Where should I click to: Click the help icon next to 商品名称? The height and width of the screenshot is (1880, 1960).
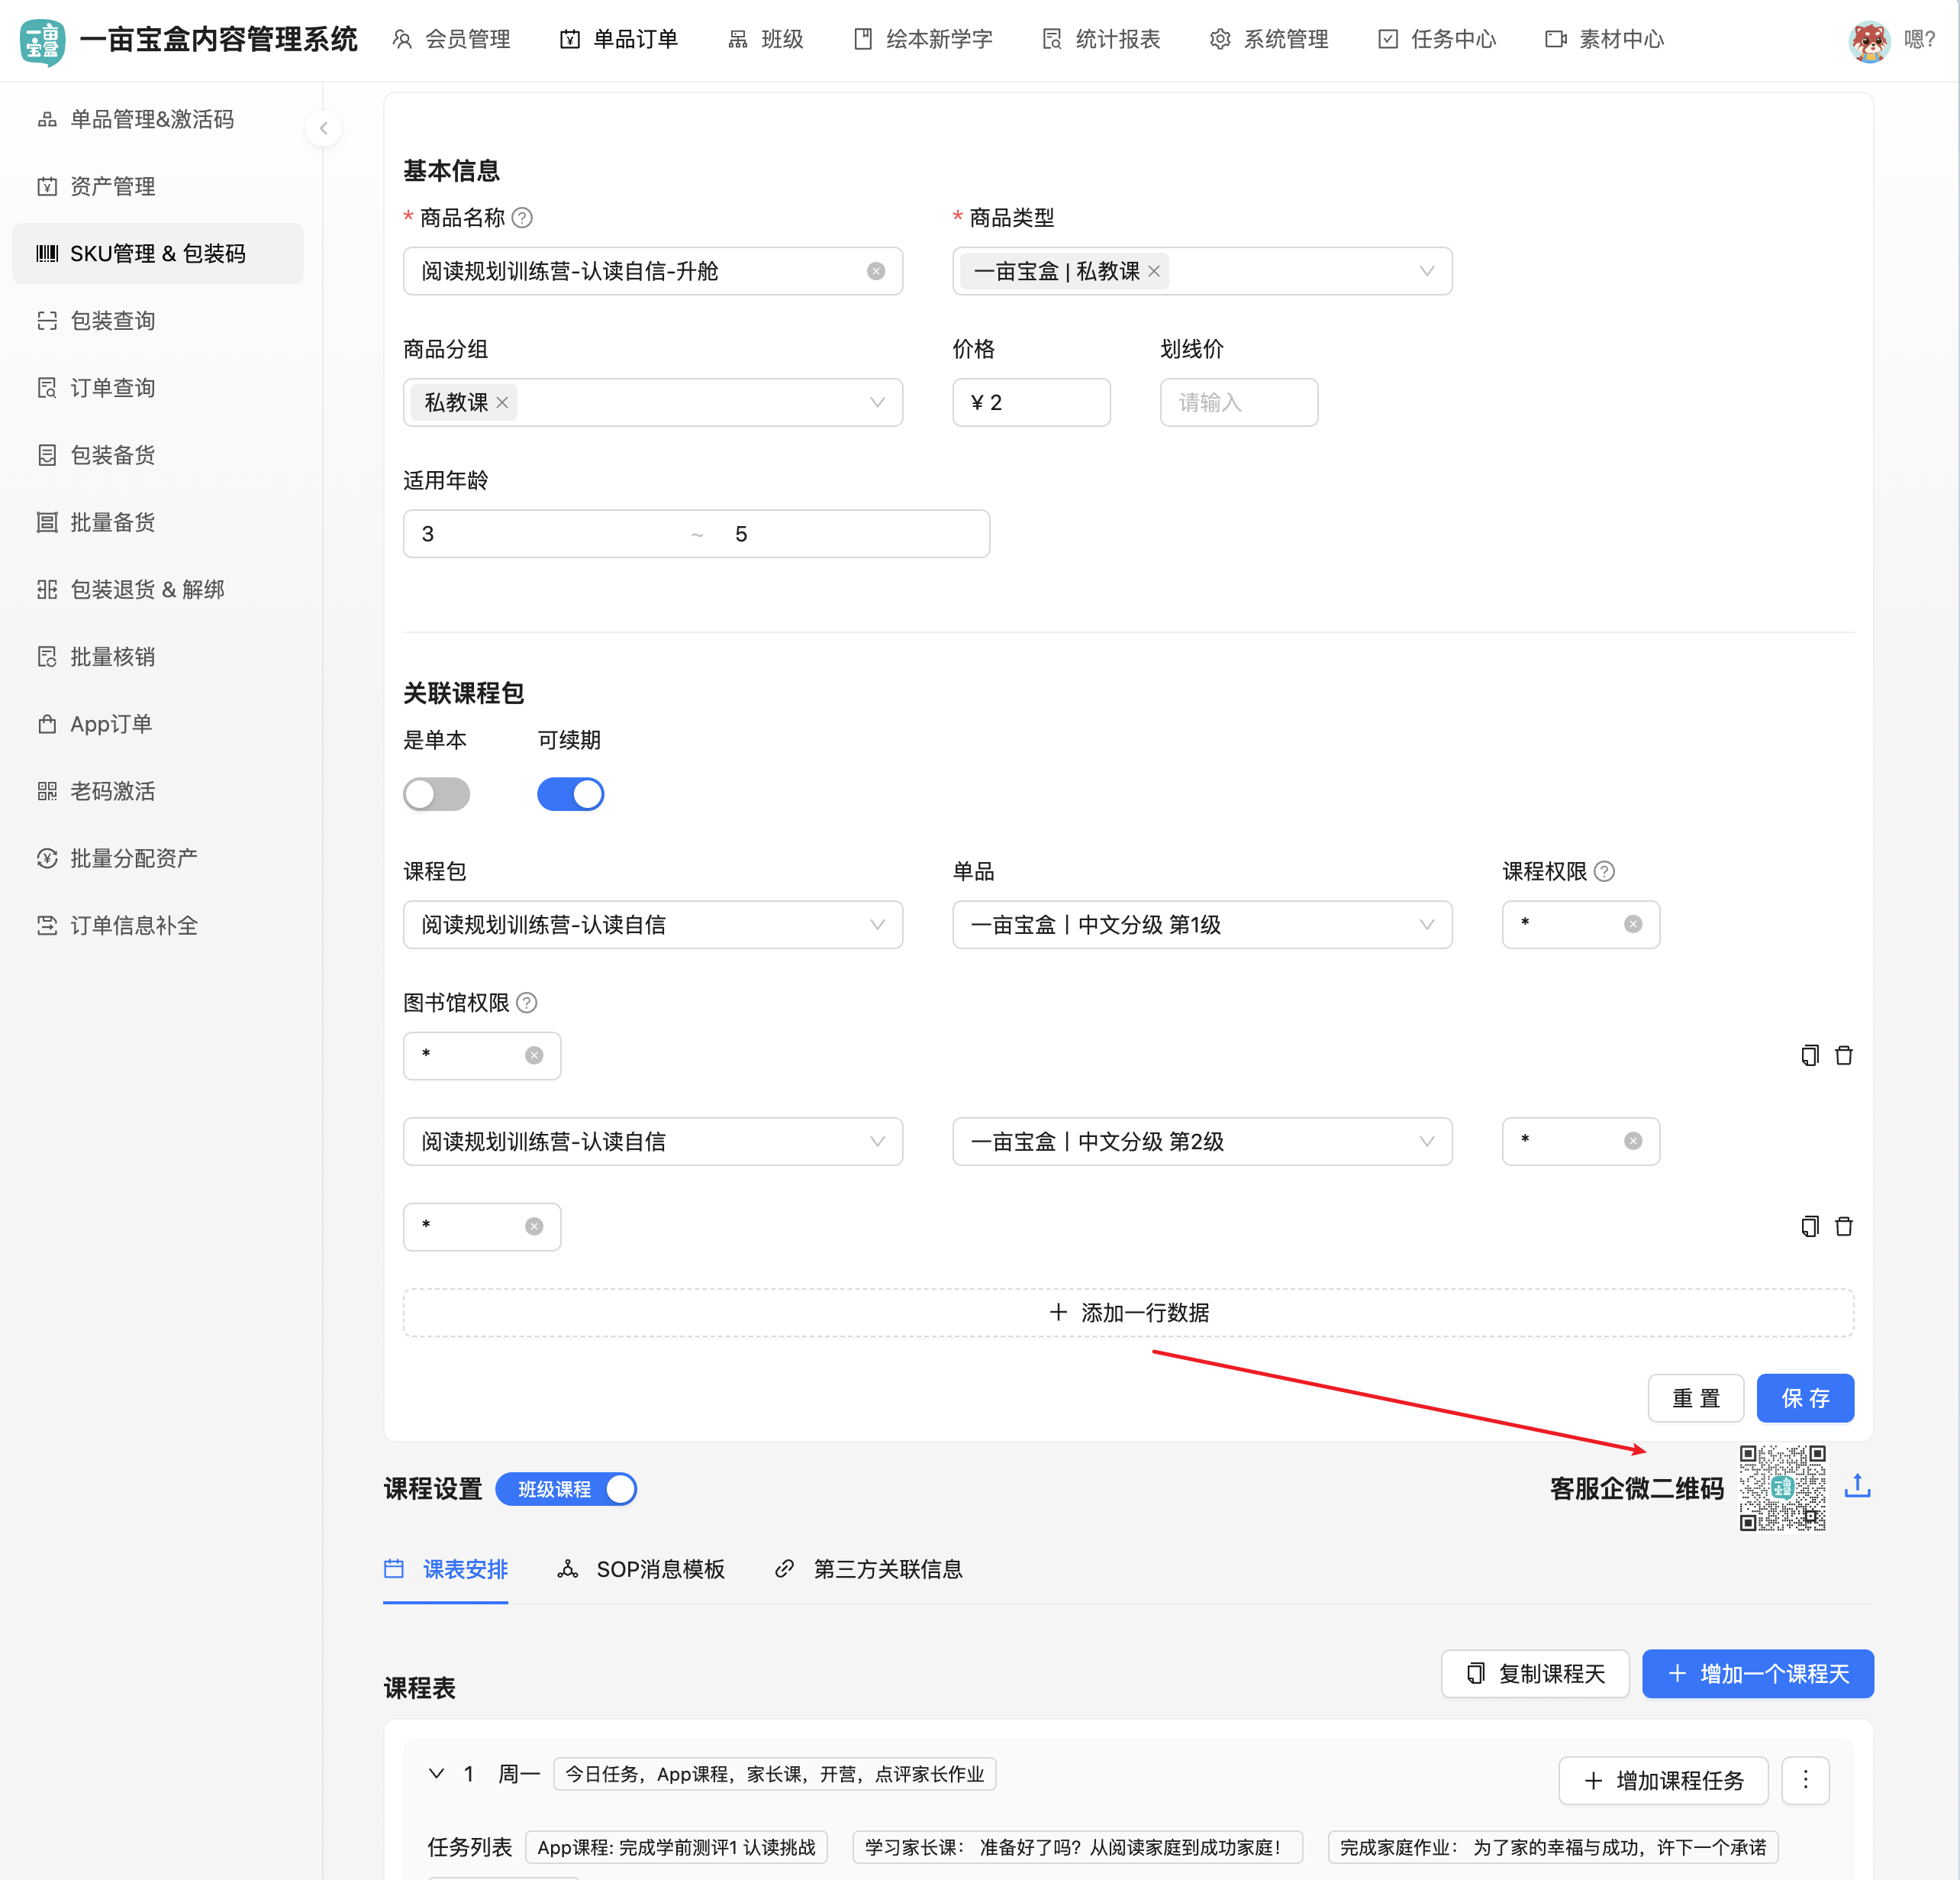pos(523,218)
